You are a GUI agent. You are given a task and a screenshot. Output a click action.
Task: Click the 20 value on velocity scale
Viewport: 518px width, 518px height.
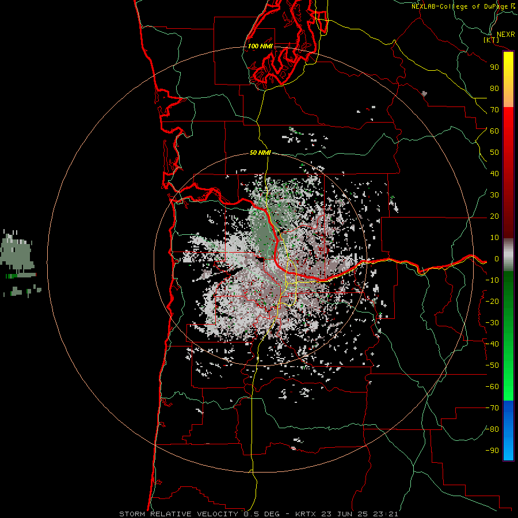[494, 216]
